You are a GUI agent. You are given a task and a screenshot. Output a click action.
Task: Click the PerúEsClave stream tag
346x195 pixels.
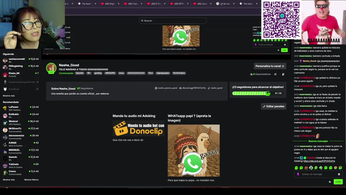coord(179,73)
